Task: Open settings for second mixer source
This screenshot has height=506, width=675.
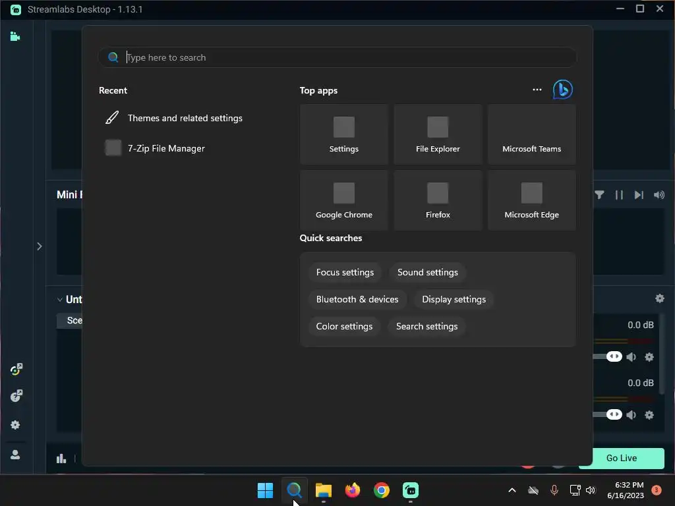Action: [649, 415]
